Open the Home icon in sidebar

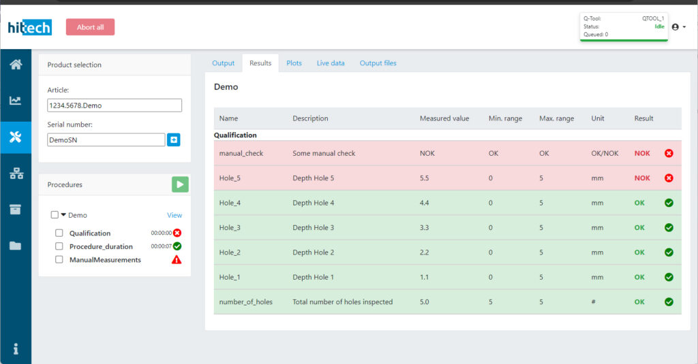click(15, 65)
